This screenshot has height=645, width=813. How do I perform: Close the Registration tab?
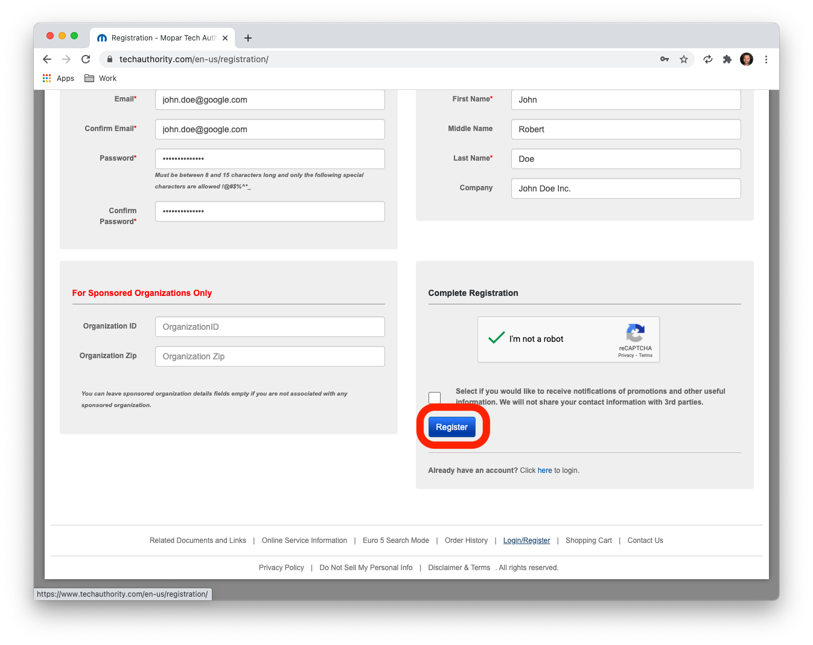pos(225,38)
